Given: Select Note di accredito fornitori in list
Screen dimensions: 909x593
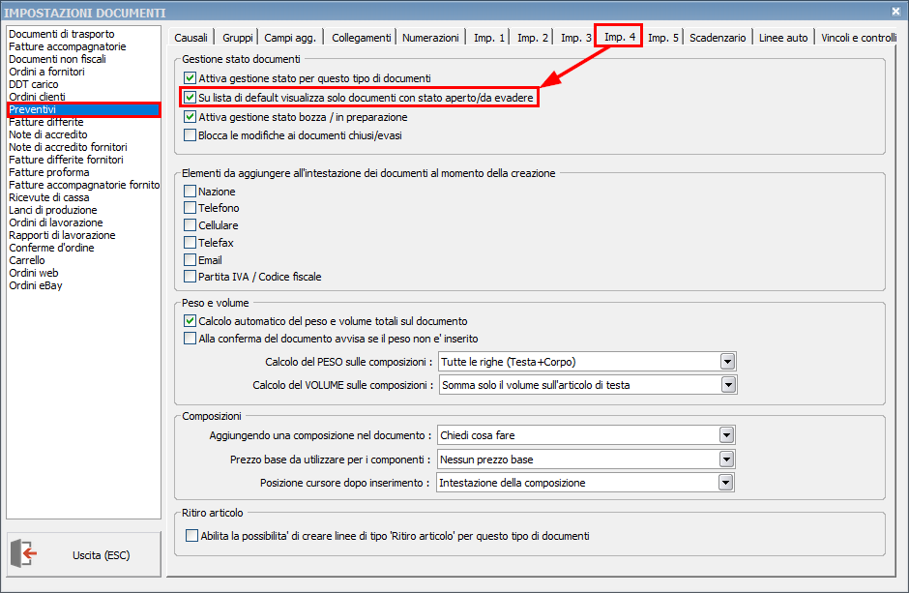Looking at the screenshot, I should pos(83,147).
